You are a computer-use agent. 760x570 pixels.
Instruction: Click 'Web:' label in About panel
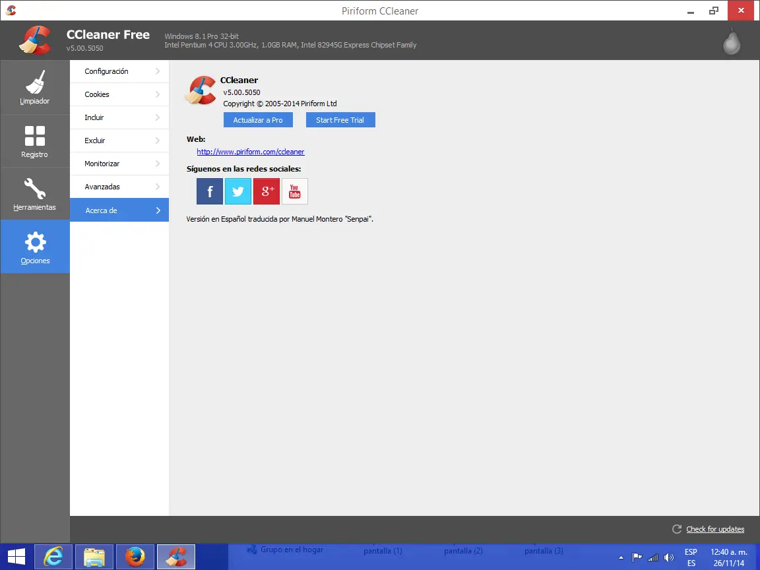(196, 139)
